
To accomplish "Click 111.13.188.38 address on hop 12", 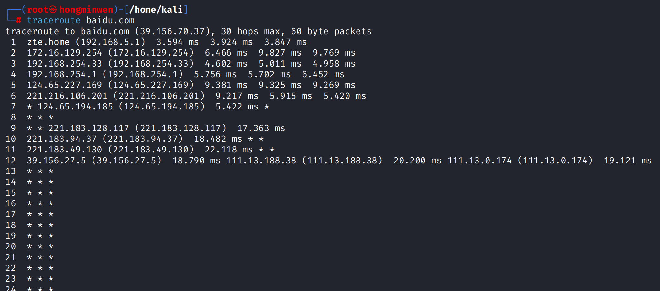I will [x=261, y=161].
